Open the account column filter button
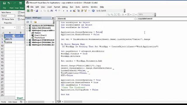 pos(14,36)
